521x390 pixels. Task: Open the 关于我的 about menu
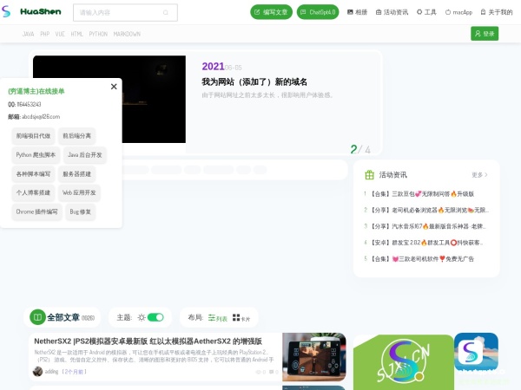(496, 12)
